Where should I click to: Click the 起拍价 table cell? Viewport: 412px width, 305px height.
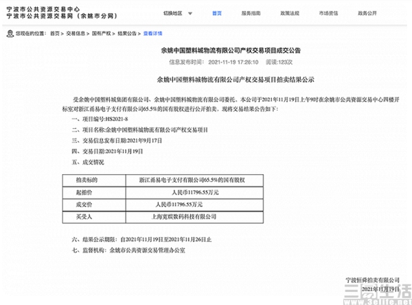coord(94,193)
